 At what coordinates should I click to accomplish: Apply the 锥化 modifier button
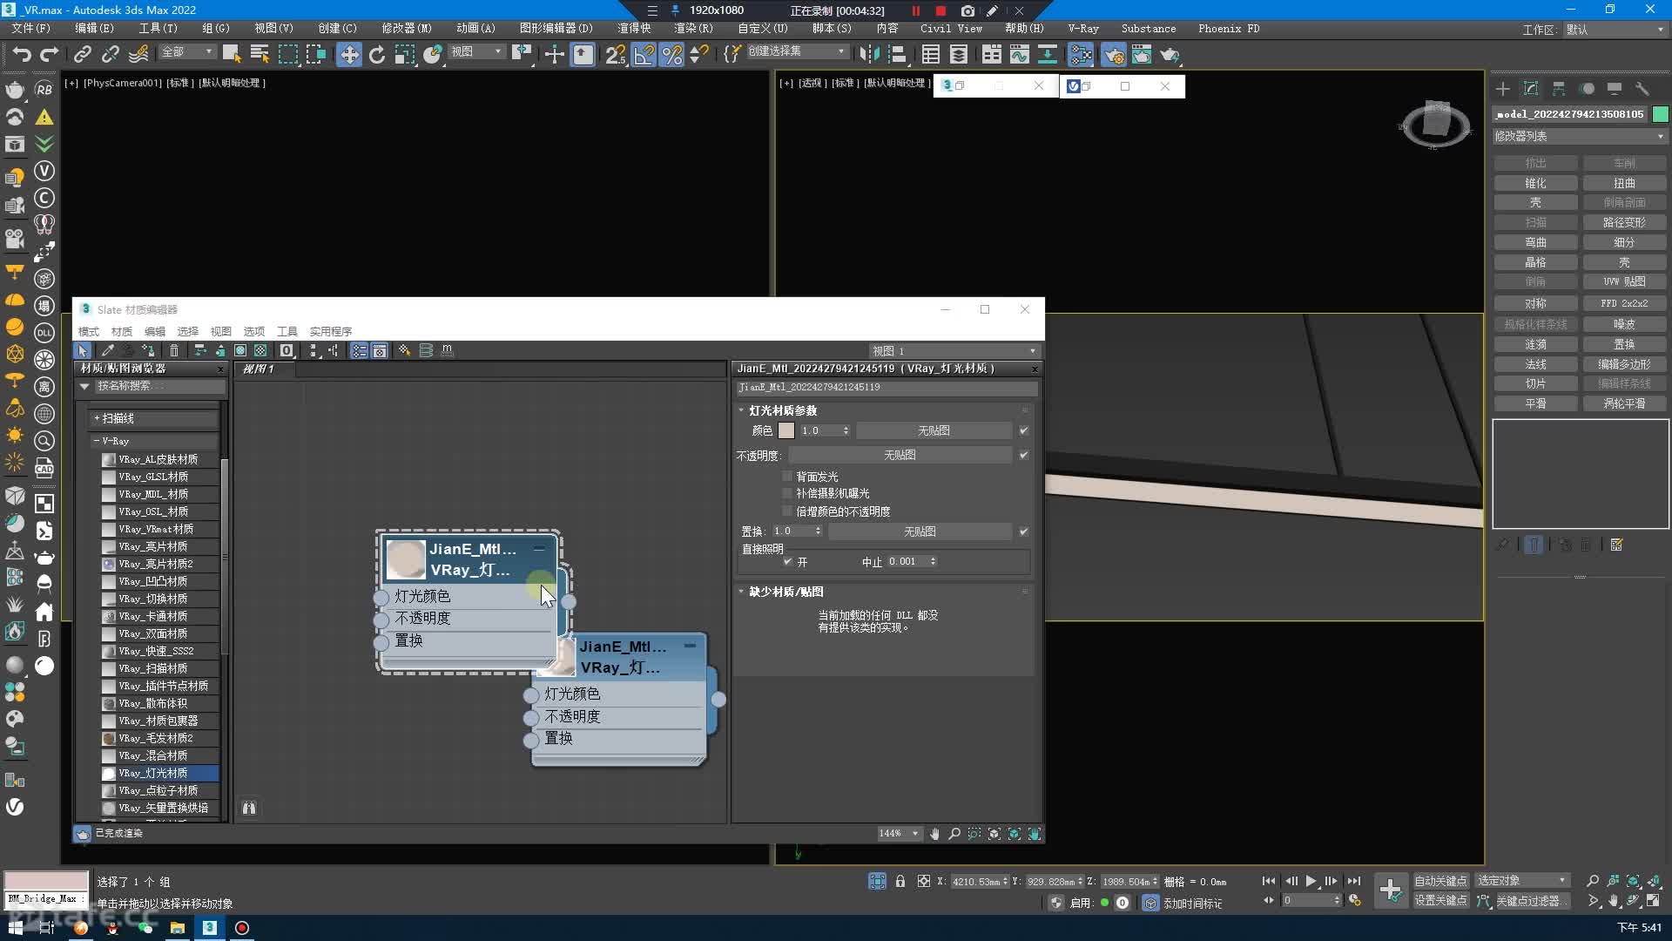click(x=1535, y=184)
